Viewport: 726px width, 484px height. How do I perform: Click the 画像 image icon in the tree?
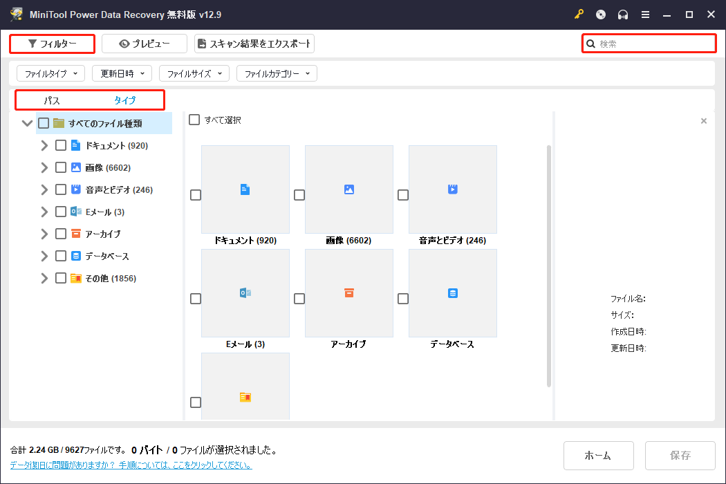click(x=76, y=167)
